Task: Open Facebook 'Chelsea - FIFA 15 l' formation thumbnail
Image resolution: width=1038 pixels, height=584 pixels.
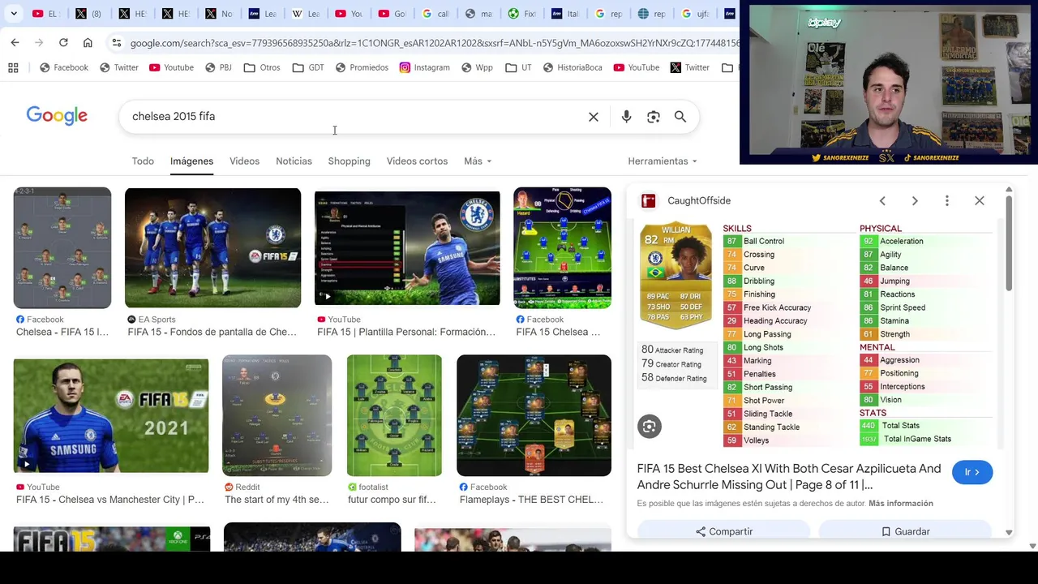Action: click(x=62, y=247)
